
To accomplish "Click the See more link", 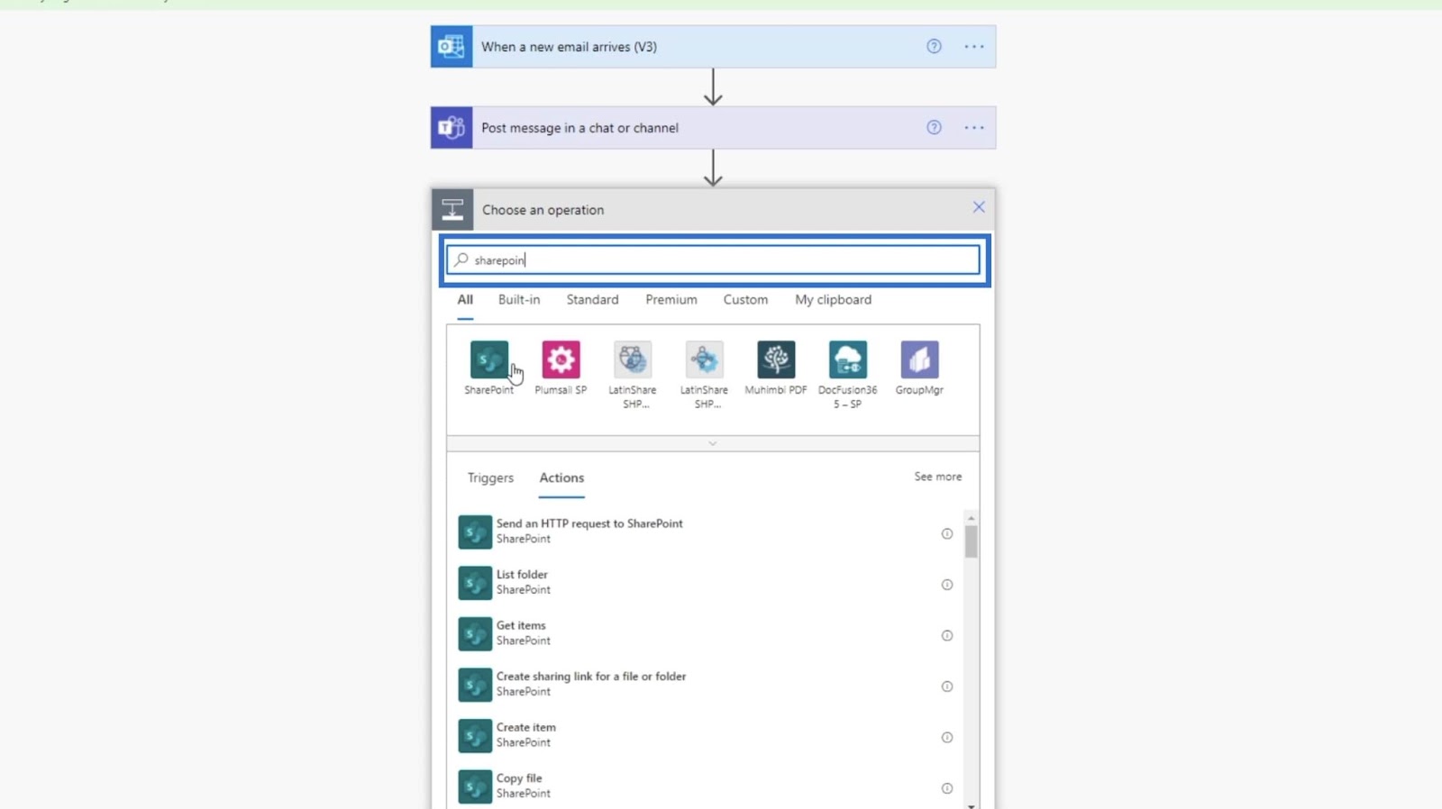I will point(937,477).
